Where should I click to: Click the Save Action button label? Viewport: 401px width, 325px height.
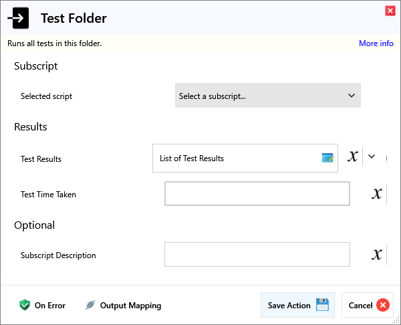click(x=289, y=306)
